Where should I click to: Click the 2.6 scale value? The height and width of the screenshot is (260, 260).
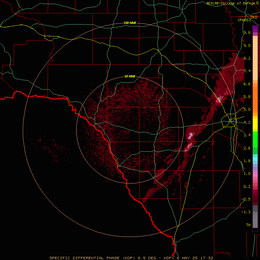tap(247, 148)
